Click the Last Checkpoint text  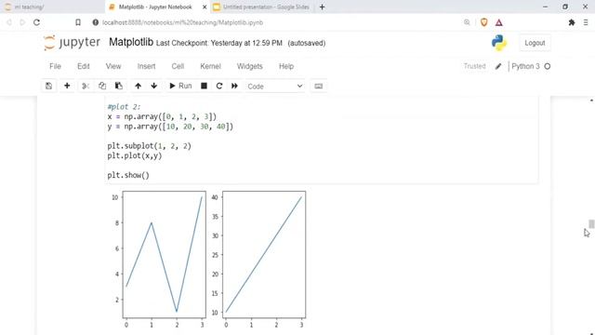coord(219,43)
